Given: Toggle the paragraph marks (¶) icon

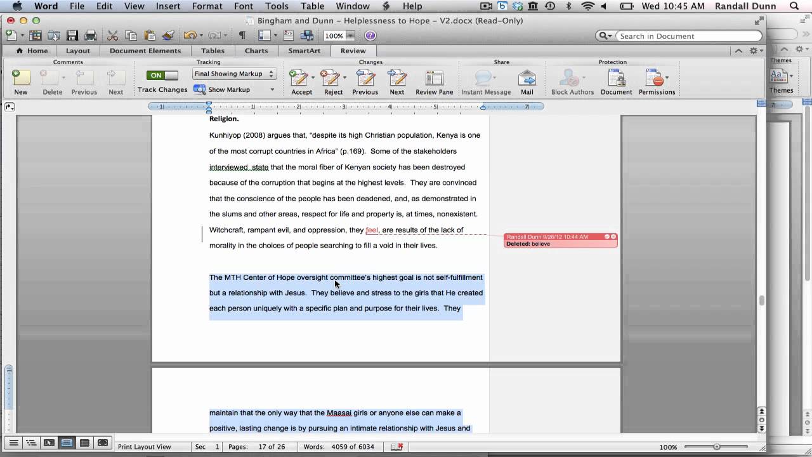Looking at the screenshot, I should coord(242,36).
